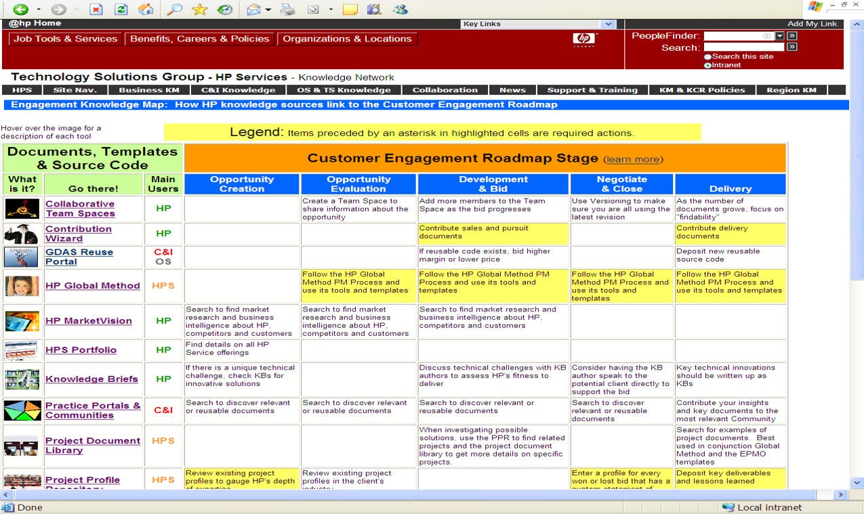Screen dimensions: 864x514
Task: Click the HP logo
Action: click(584, 40)
